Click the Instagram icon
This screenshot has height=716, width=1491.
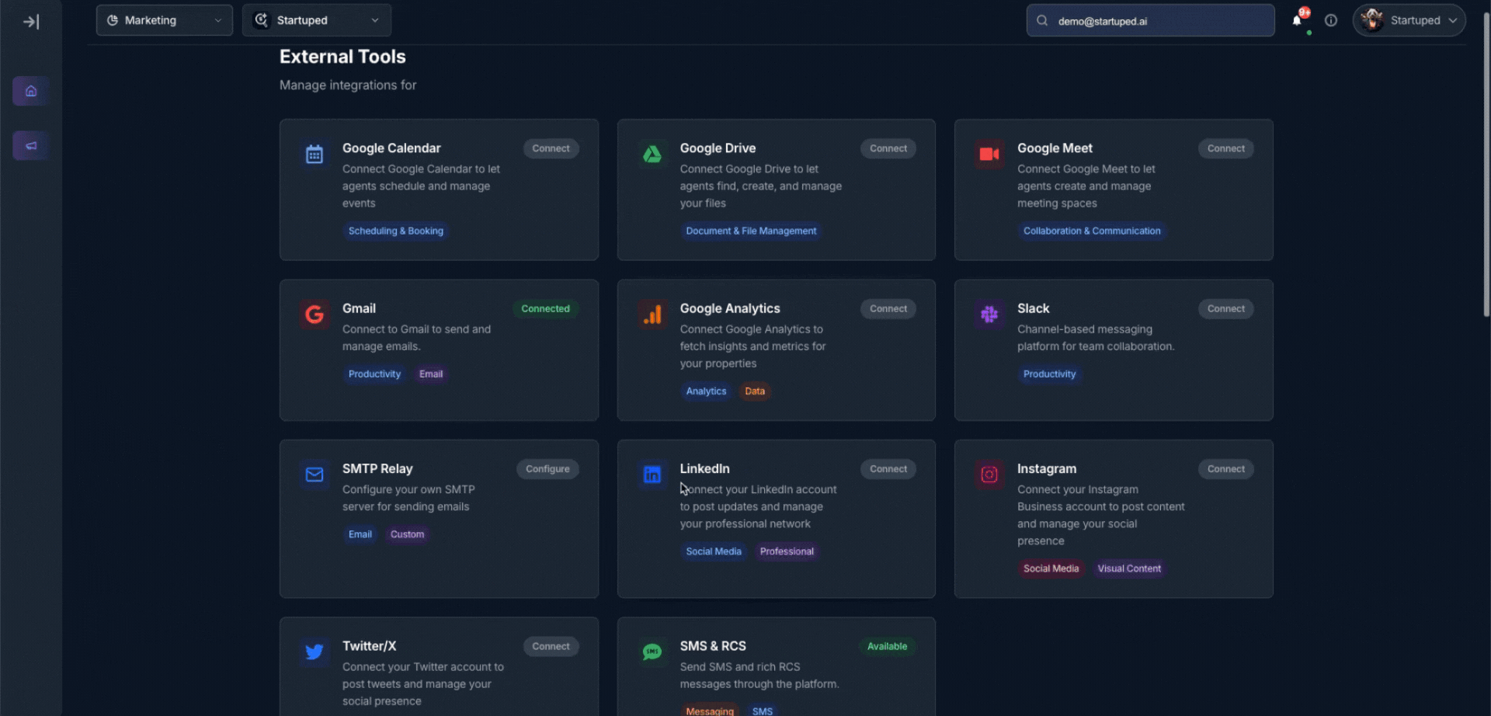989,474
